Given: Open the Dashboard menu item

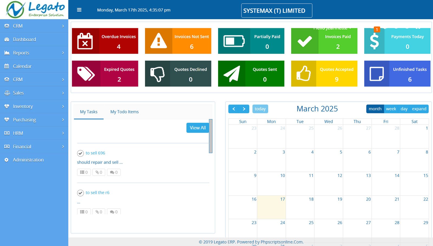Looking at the screenshot, I should click(34, 40).
